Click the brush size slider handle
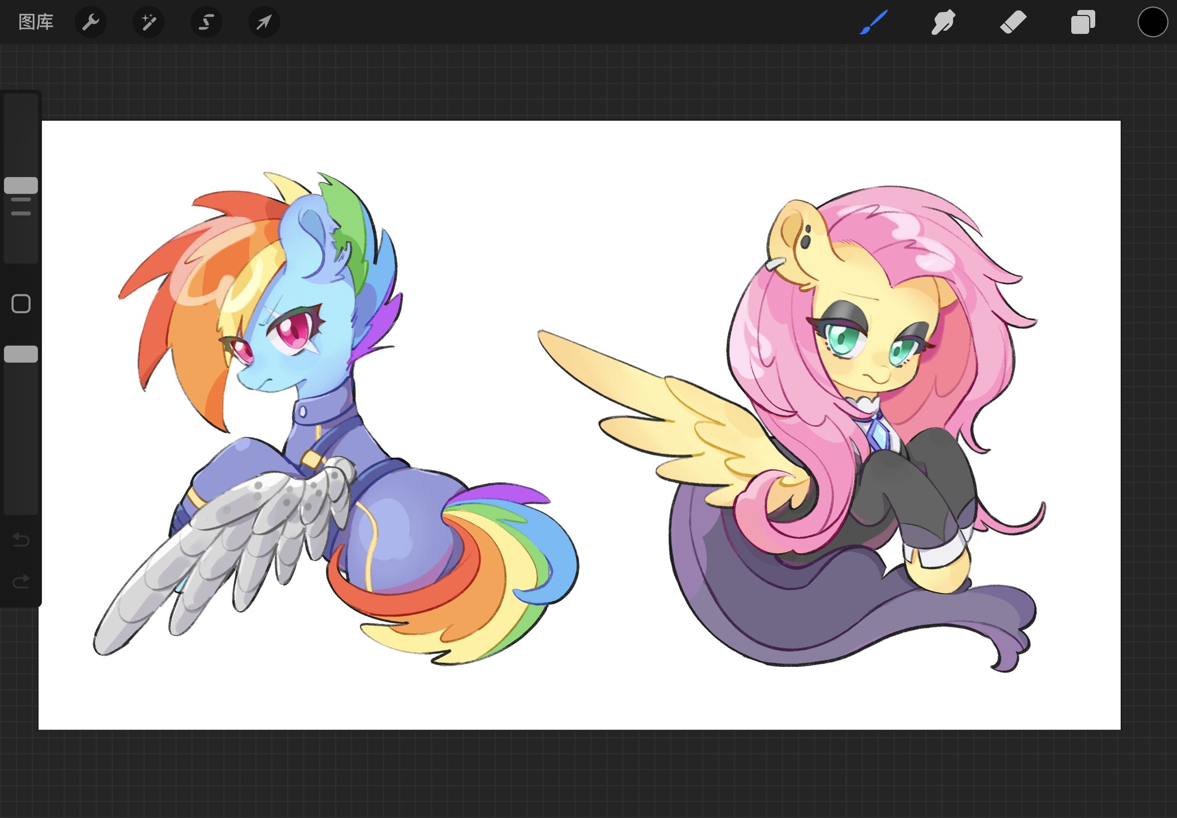This screenshot has width=1177, height=818. click(21, 185)
